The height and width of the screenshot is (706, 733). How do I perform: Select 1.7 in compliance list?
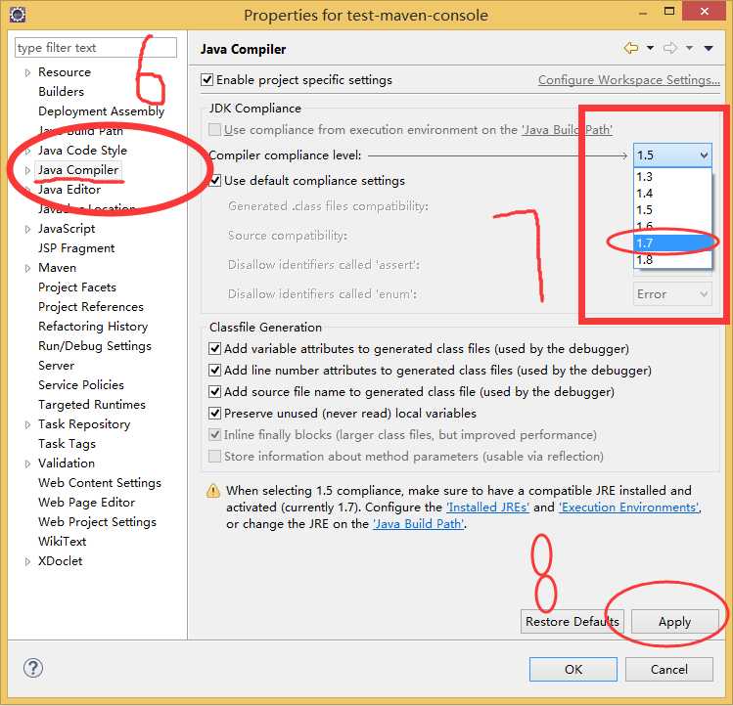[672, 243]
